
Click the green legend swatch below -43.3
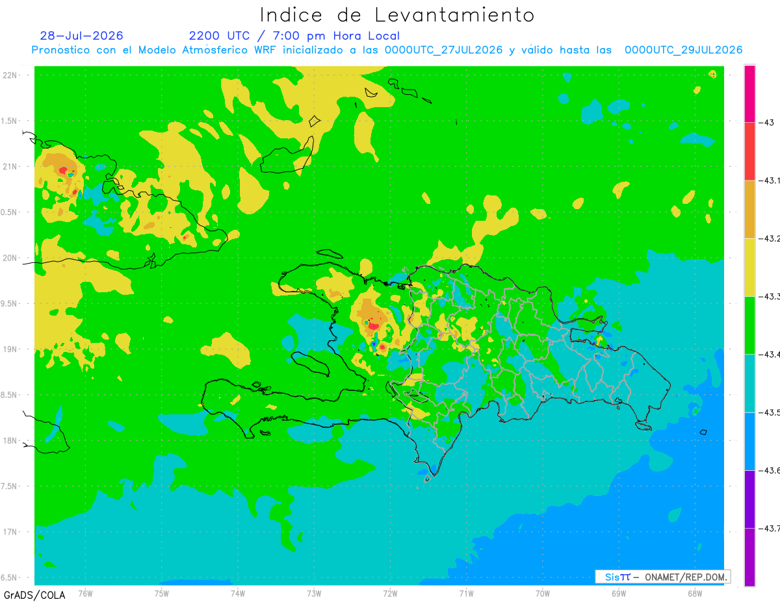[749, 325]
